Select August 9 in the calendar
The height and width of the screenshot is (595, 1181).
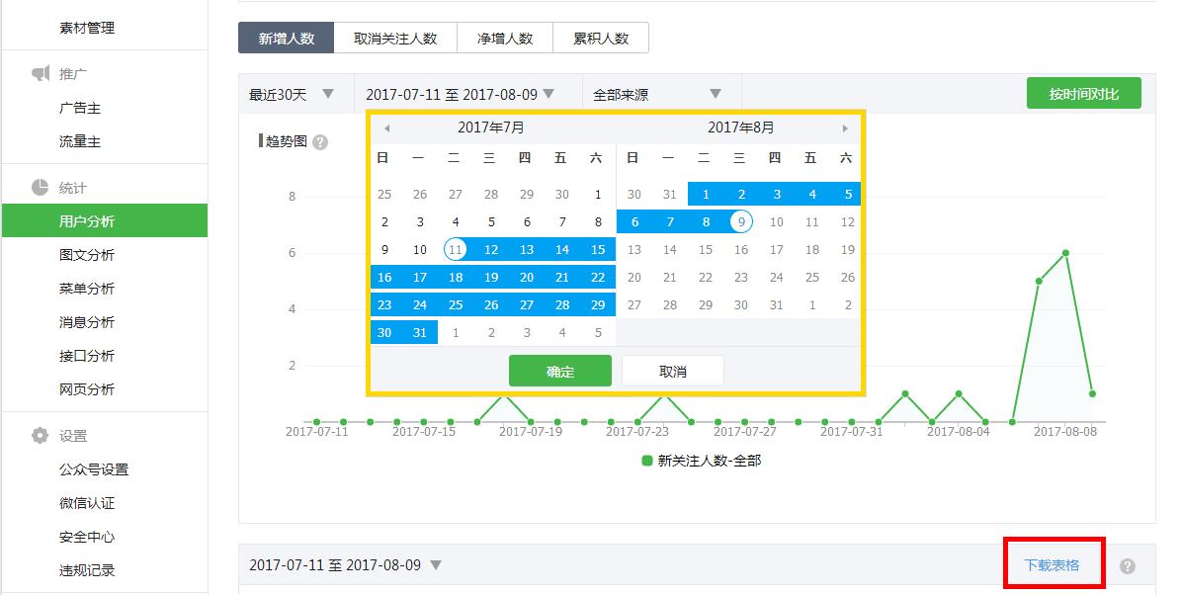tap(739, 221)
